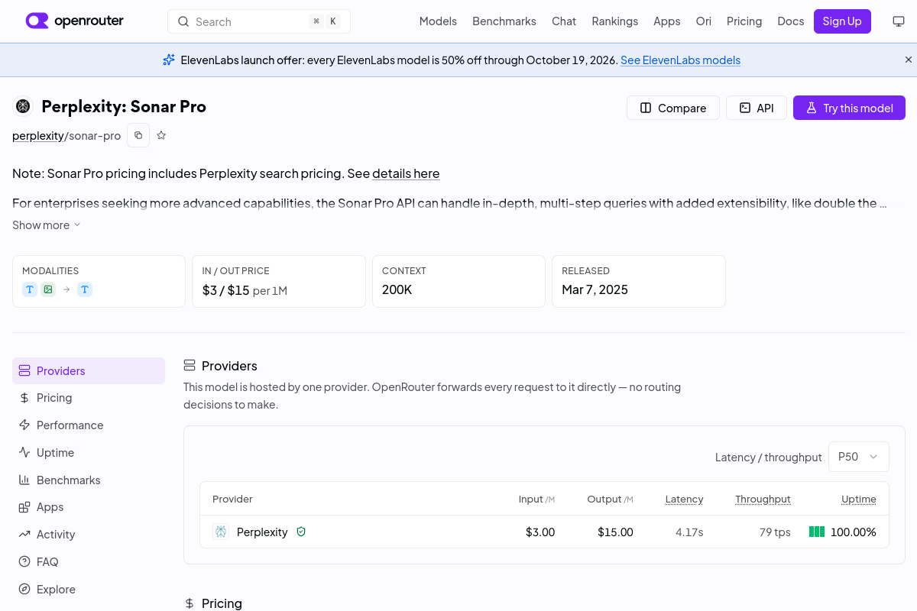Open the Compare button
The width and height of the screenshot is (917, 611).
point(673,108)
